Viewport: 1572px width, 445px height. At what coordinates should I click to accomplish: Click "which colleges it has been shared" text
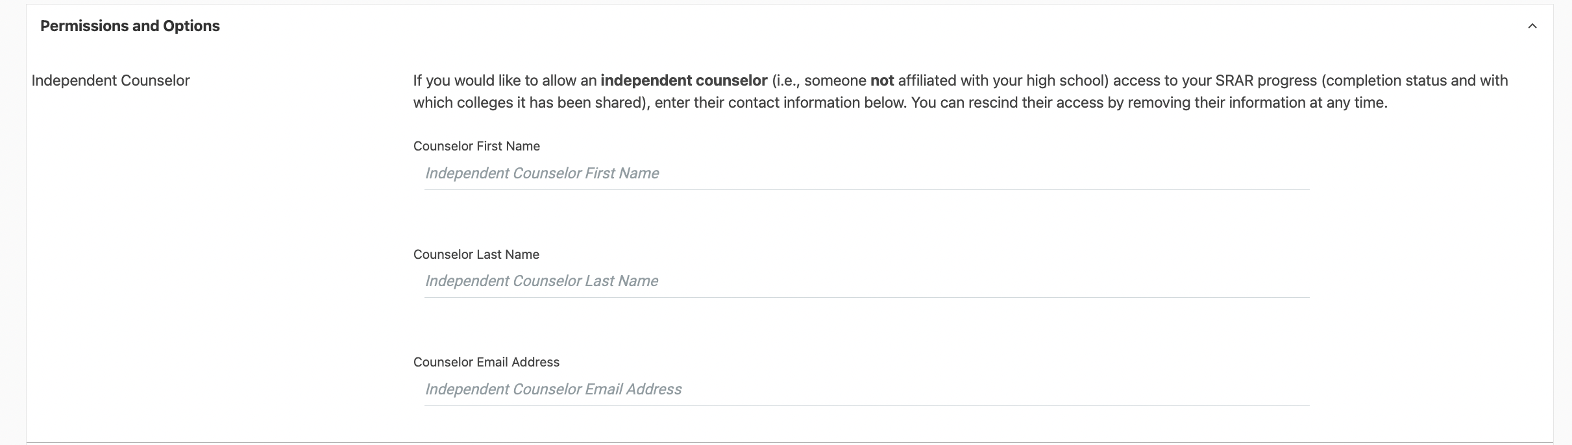[527, 102]
